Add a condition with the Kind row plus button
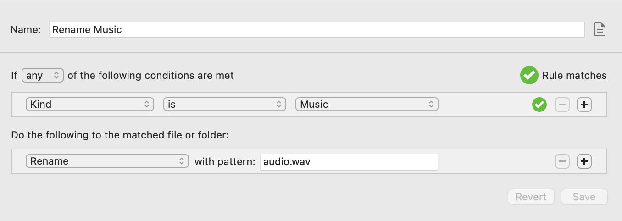622x221 pixels. tap(584, 105)
